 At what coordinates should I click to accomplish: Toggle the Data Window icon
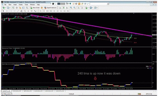coord(17,8)
